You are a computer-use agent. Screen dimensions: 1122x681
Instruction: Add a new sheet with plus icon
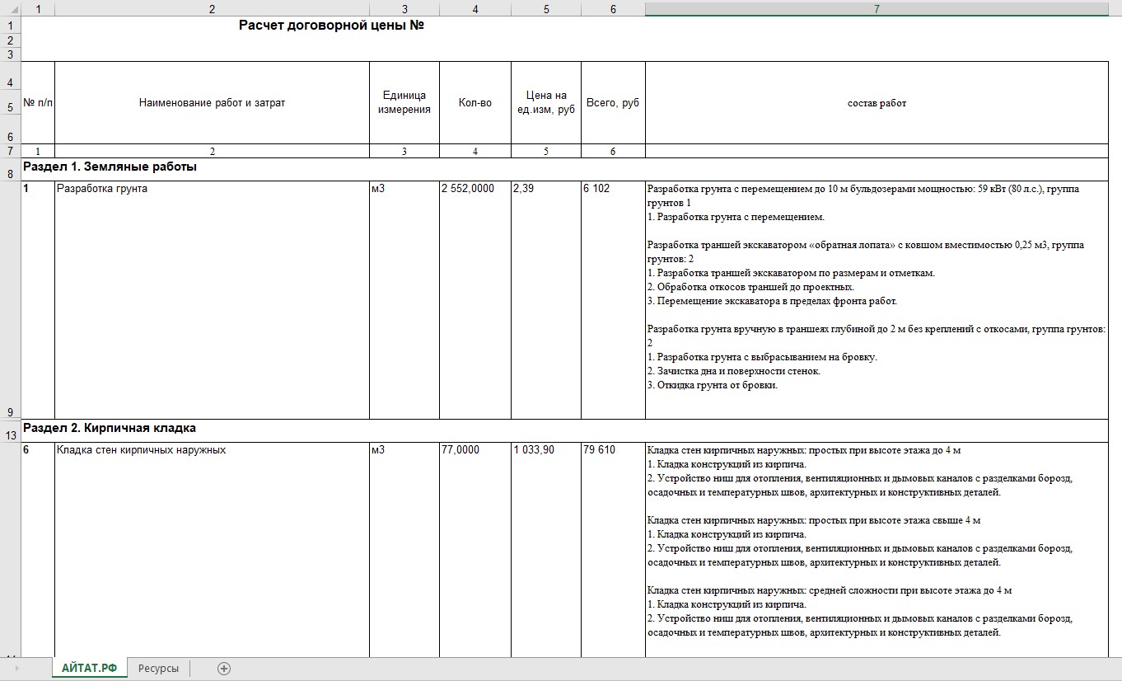(223, 669)
